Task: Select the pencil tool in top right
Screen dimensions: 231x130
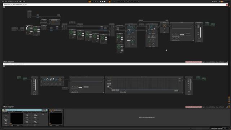Action: point(212,1)
